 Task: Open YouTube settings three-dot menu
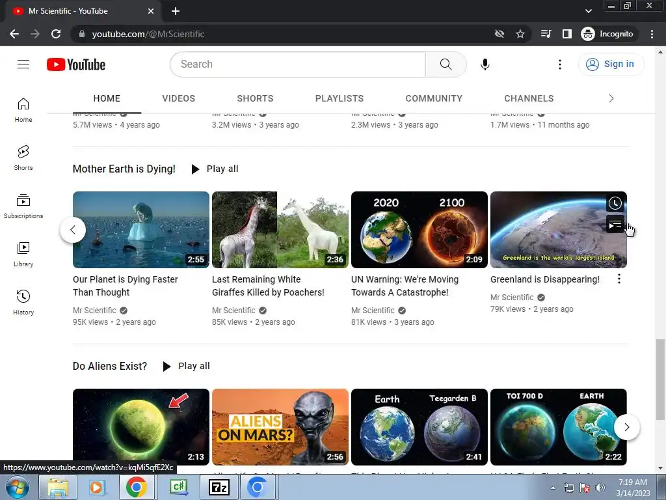(560, 64)
